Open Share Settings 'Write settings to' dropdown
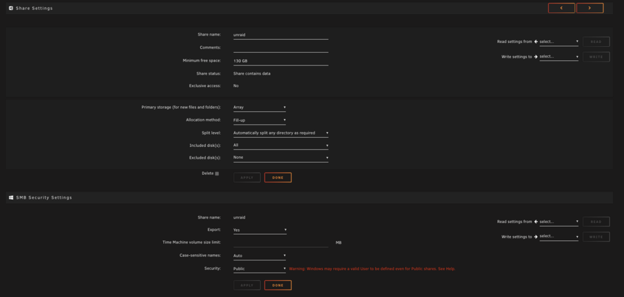The width and height of the screenshot is (624, 297). 558,57
